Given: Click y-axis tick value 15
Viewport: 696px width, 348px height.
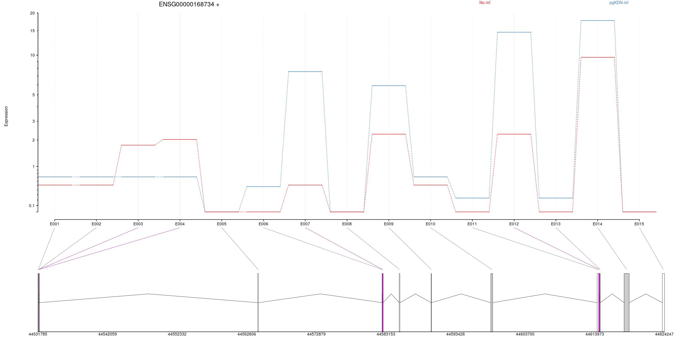Looking at the screenshot, I should [x=32, y=31].
